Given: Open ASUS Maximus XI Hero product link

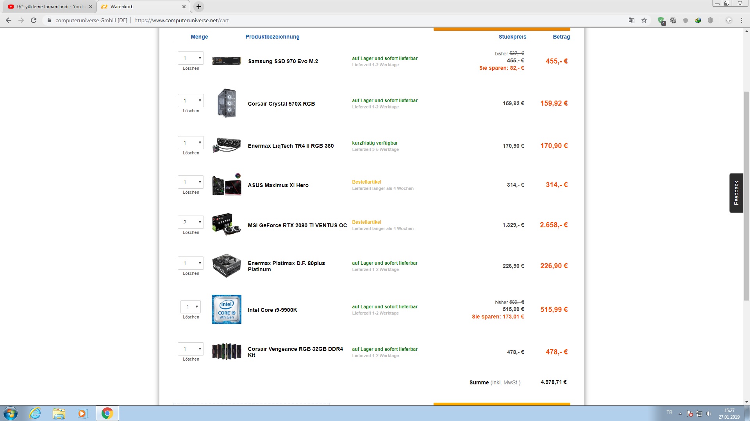Looking at the screenshot, I should coord(278,185).
